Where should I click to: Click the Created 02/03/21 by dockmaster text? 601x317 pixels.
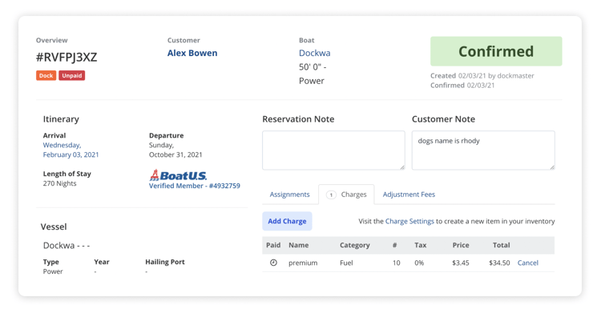[482, 76]
